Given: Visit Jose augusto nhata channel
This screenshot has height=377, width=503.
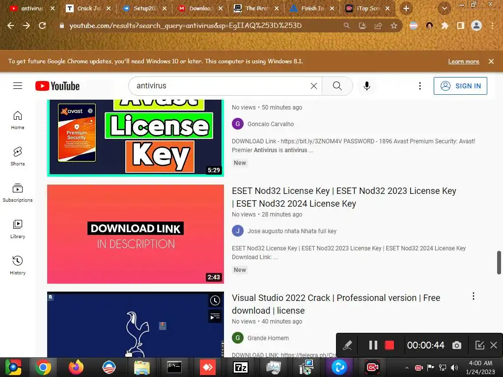Looking at the screenshot, I should [292, 231].
